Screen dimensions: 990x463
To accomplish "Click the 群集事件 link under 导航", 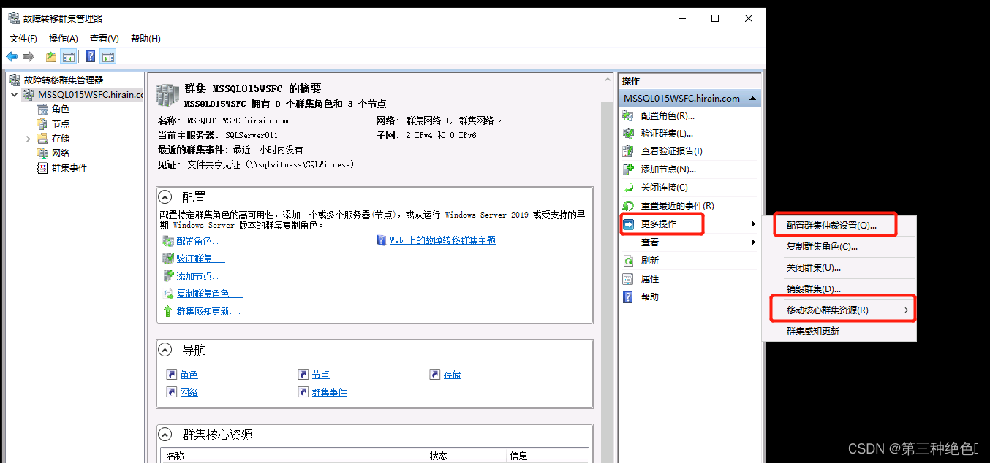I will pyautogui.click(x=329, y=392).
